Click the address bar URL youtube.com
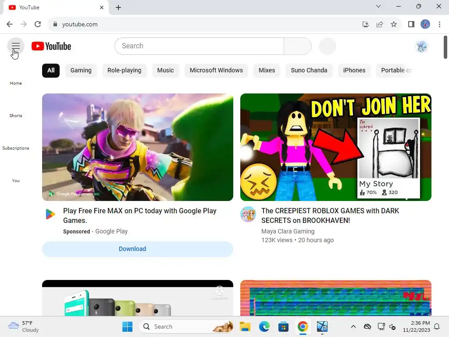This screenshot has height=337, width=449. (x=80, y=25)
